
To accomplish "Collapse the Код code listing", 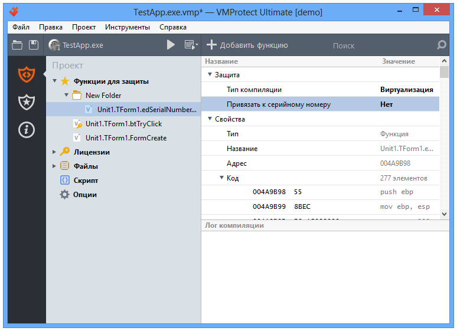I will tap(221, 178).
